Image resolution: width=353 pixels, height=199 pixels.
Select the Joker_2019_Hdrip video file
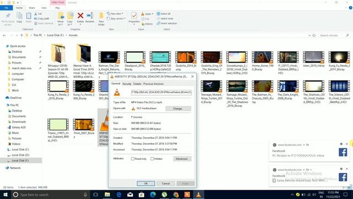pos(314,59)
